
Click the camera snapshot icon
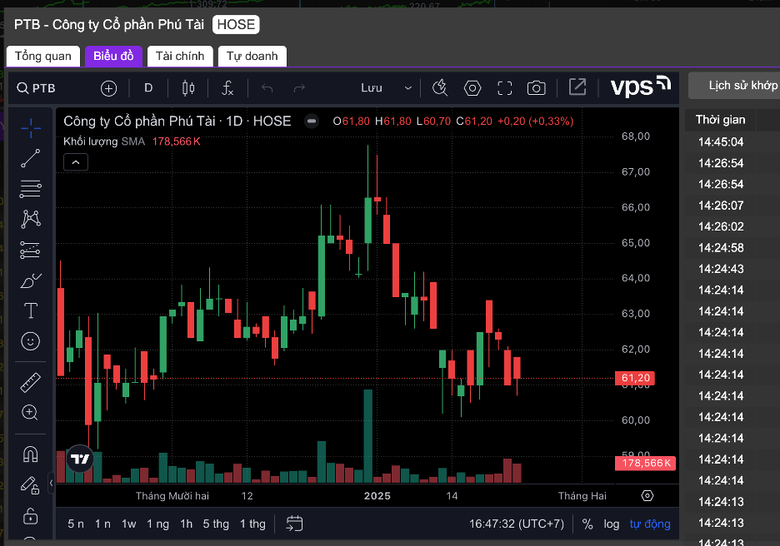tap(537, 88)
